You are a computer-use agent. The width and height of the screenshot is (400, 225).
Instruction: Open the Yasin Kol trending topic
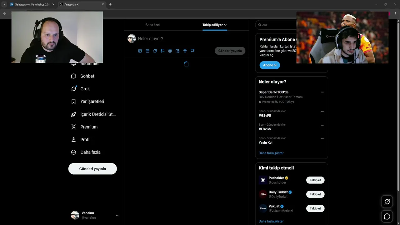click(x=265, y=142)
